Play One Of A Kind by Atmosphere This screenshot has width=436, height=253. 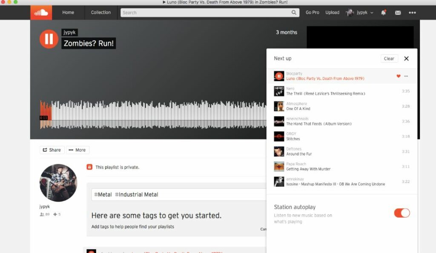coord(298,108)
